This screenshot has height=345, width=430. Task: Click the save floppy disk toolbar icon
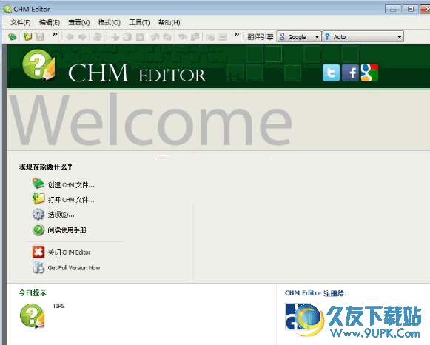[x=40, y=37]
